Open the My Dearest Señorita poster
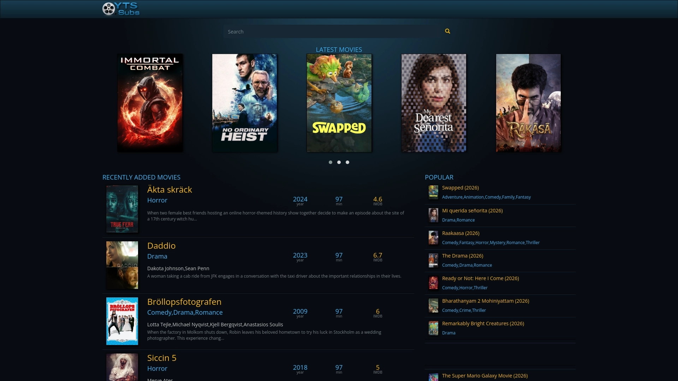The width and height of the screenshot is (678, 381). tap(434, 103)
